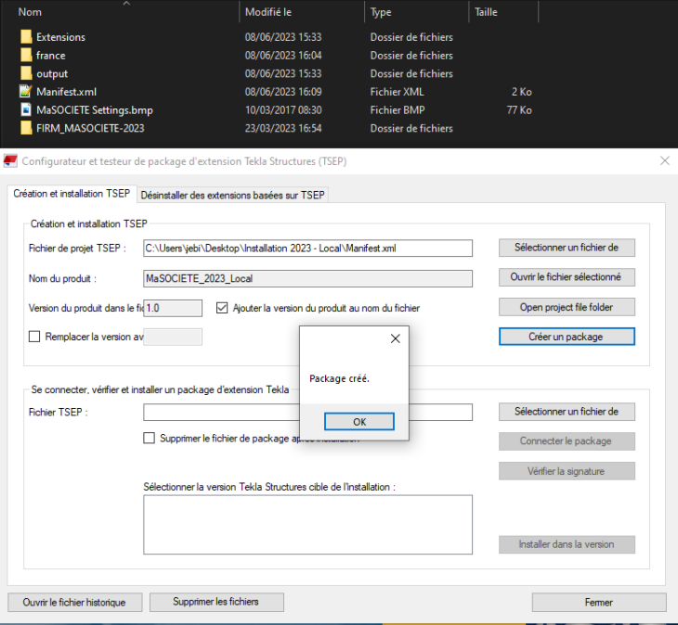Select Création et installation TSEP tab
Screen dimensions: 678x625
[x=72, y=193]
